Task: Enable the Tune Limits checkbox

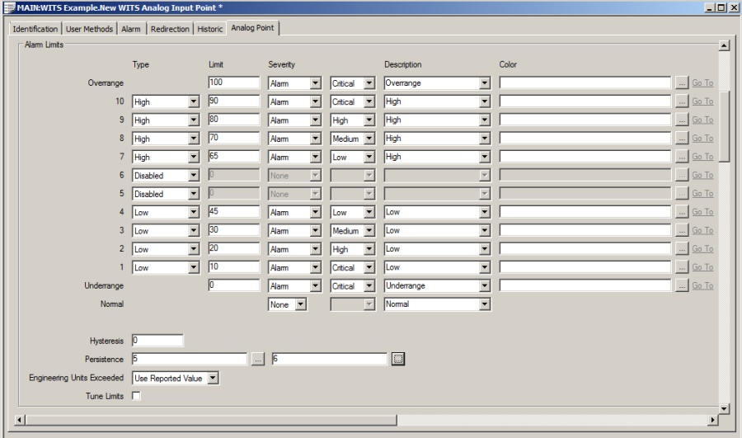Action: pos(136,396)
